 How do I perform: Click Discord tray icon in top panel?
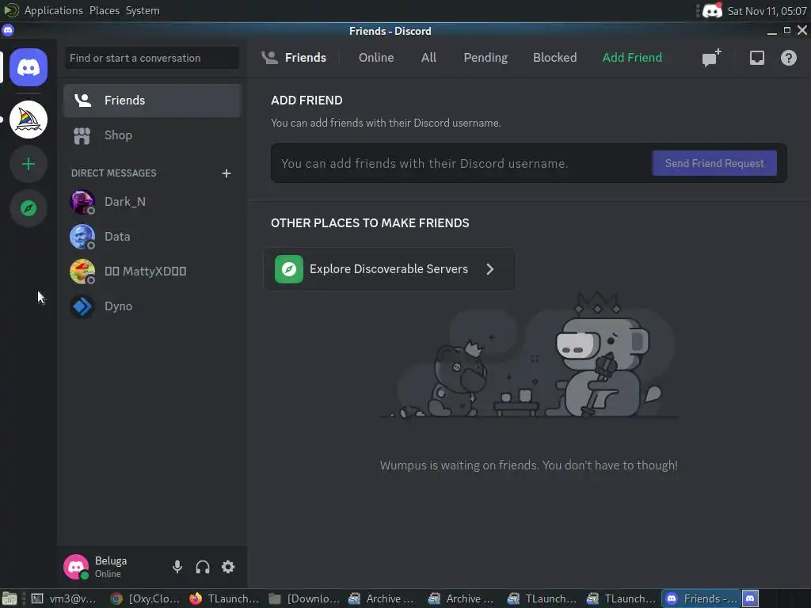tap(712, 10)
